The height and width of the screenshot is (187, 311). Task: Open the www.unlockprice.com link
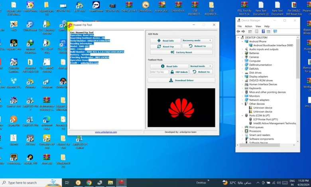coord(106,132)
